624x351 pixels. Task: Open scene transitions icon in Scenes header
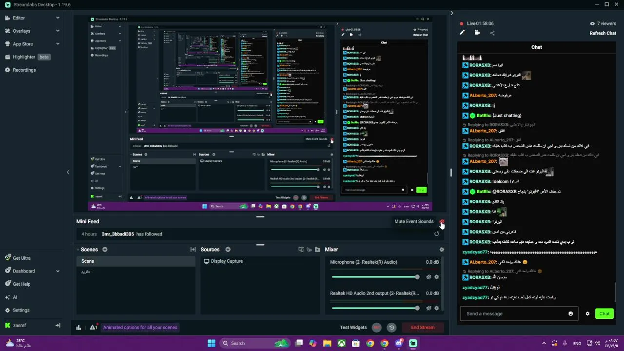coord(193,250)
